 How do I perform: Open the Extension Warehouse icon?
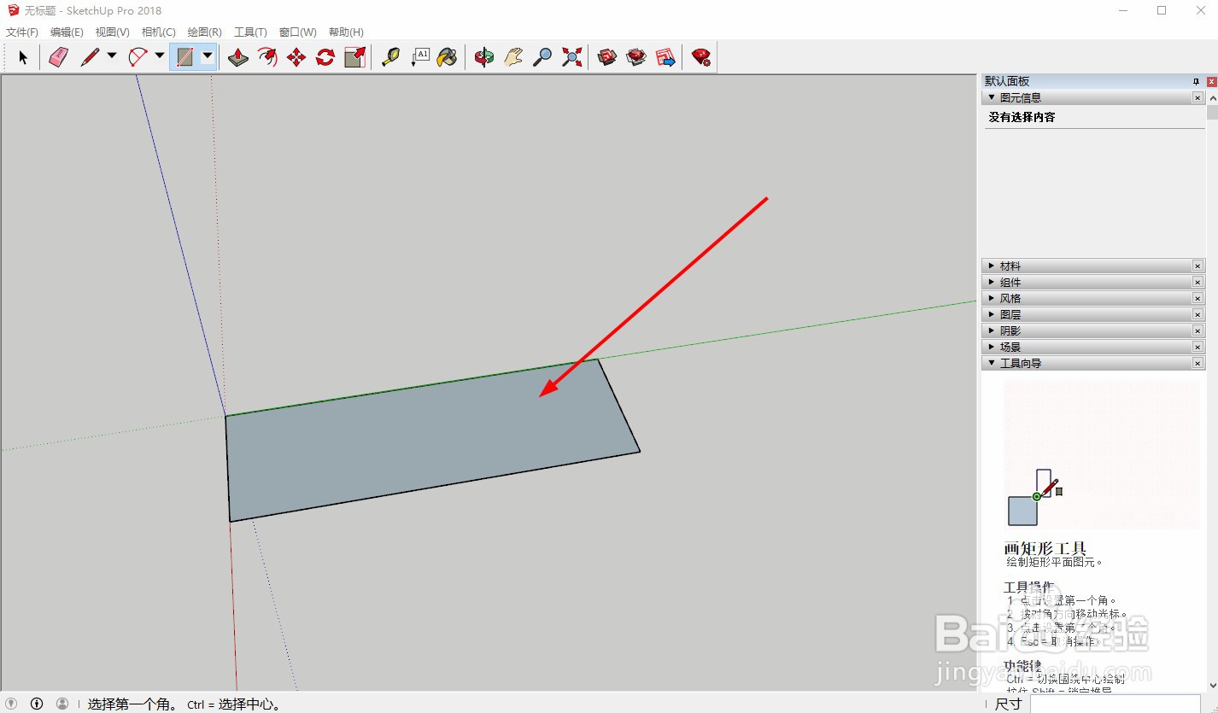click(x=636, y=57)
